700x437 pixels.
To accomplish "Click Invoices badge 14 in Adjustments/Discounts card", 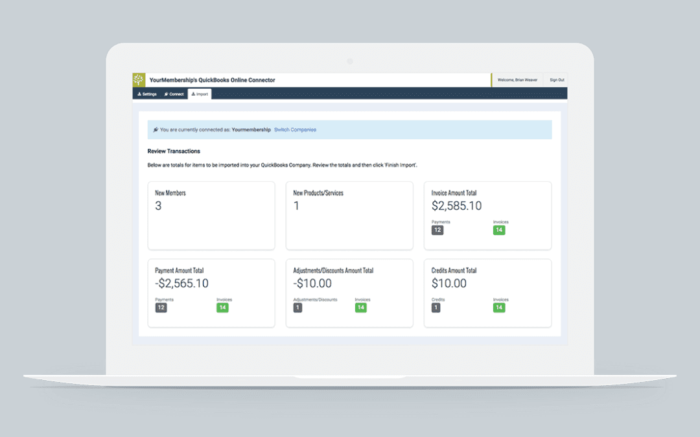I will point(361,308).
